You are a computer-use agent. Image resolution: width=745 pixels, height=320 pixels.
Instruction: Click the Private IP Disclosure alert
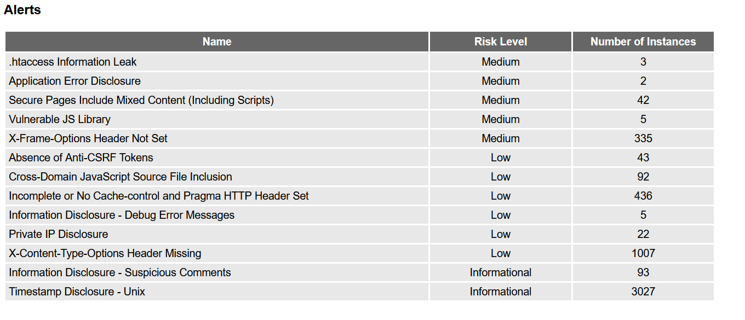pos(59,234)
